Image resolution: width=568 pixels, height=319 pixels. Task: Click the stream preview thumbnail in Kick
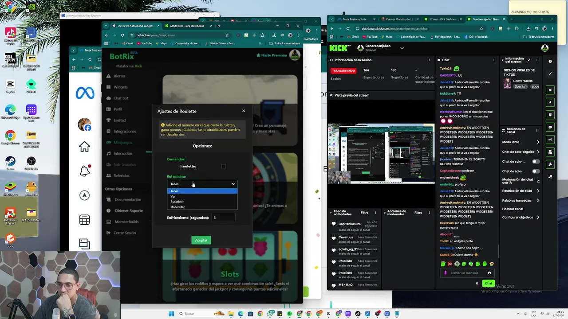(x=381, y=154)
